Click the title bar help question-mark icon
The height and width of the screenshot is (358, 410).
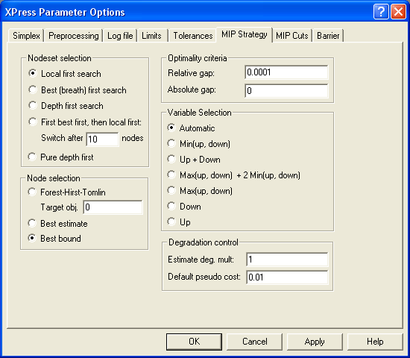pyautogui.click(x=381, y=11)
